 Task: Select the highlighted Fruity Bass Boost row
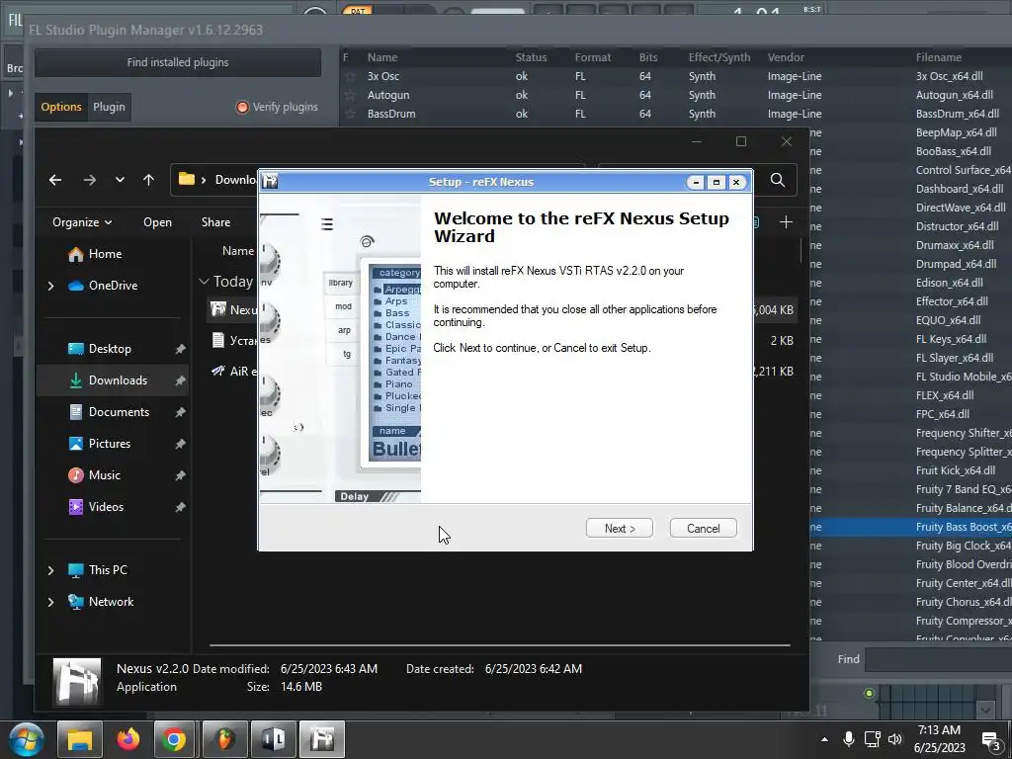pyautogui.click(x=910, y=527)
